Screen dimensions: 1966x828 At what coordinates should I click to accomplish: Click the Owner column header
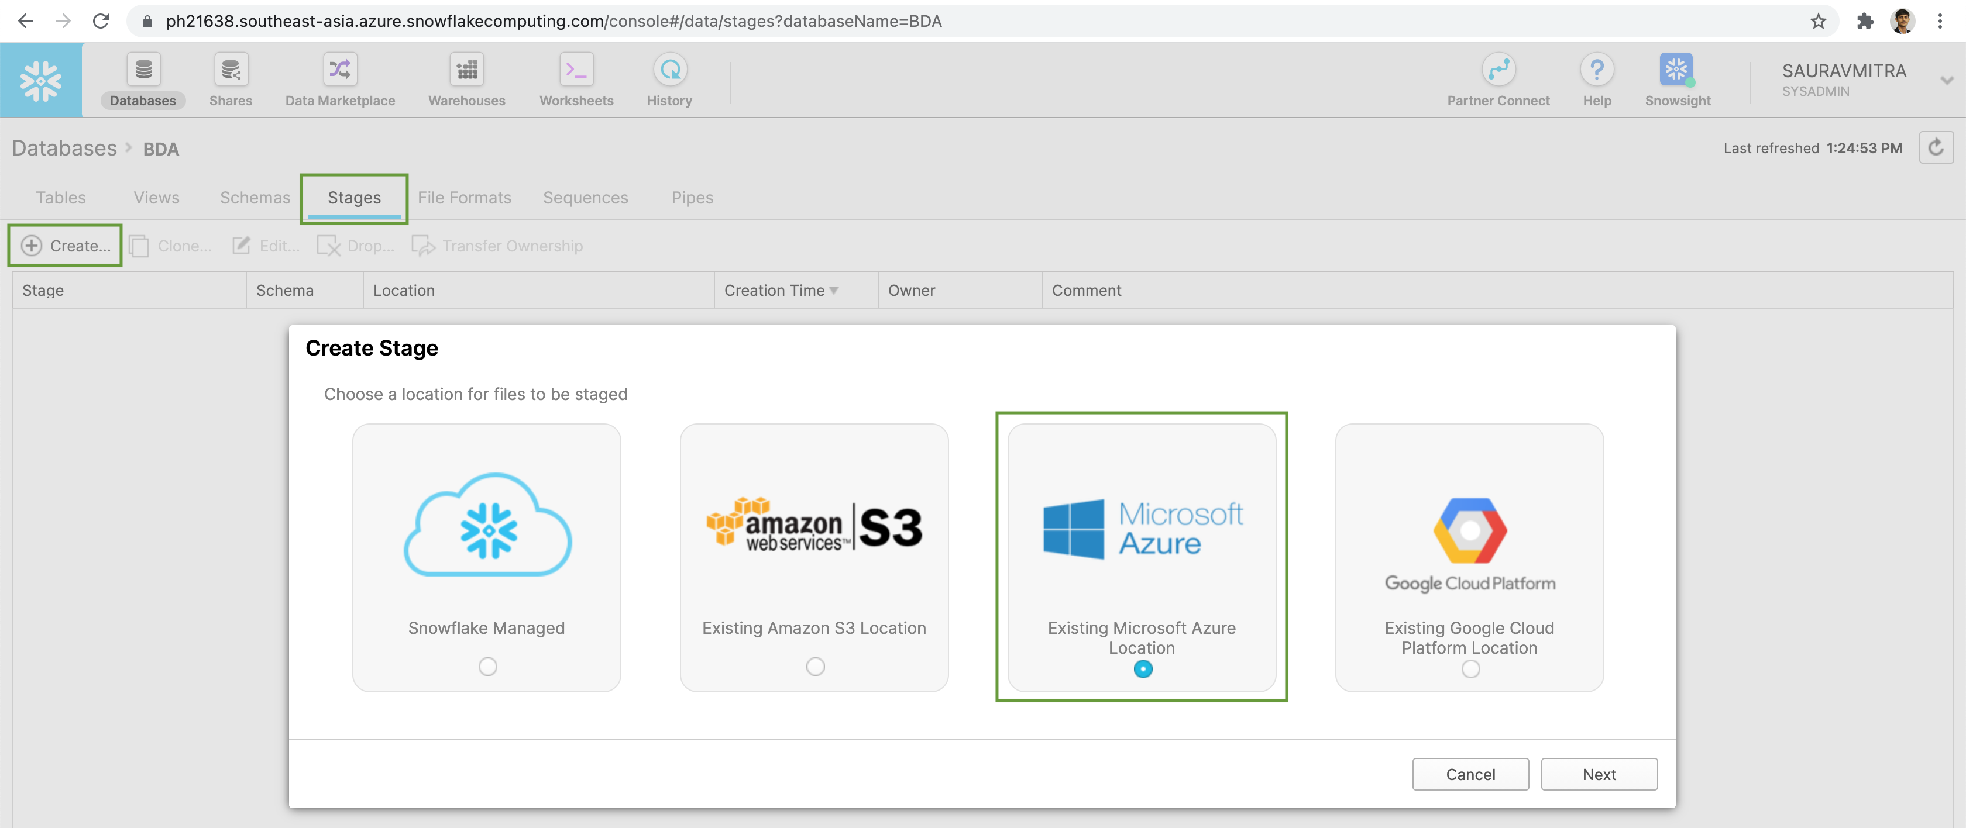pyautogui.click(x=960, y=291)
